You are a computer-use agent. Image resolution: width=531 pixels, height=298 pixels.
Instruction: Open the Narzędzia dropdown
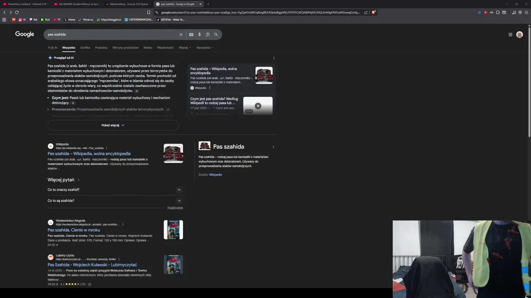click(205, 48)
